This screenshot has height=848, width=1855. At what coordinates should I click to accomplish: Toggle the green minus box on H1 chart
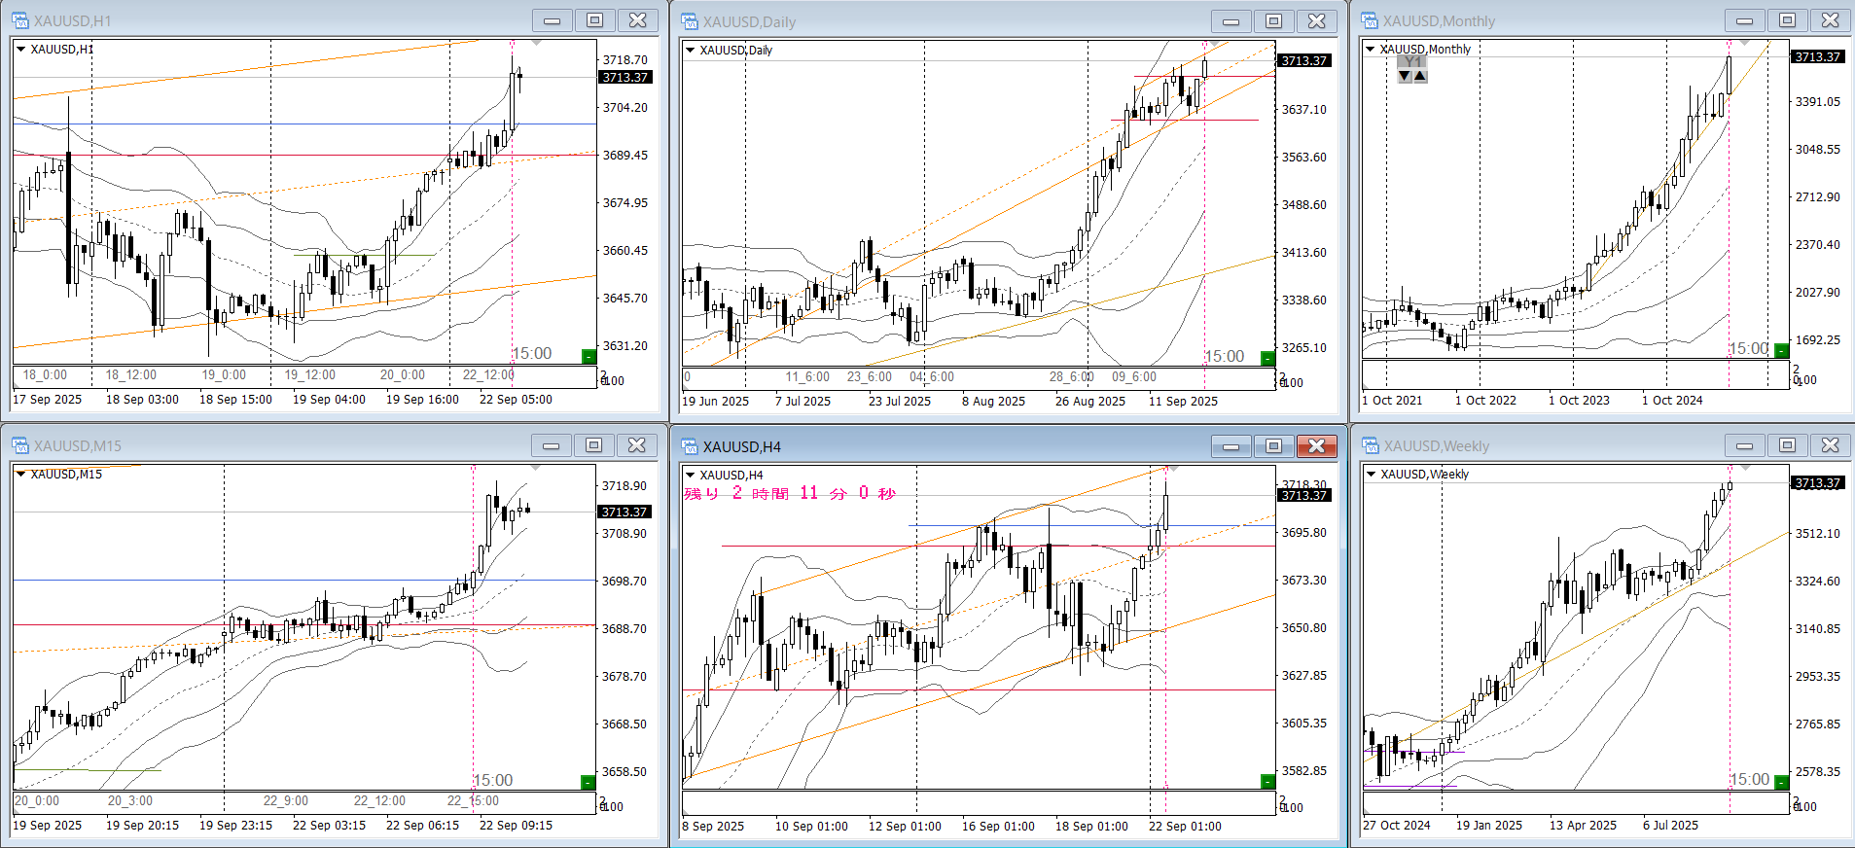pyautogui.click(x=589, y=357)
